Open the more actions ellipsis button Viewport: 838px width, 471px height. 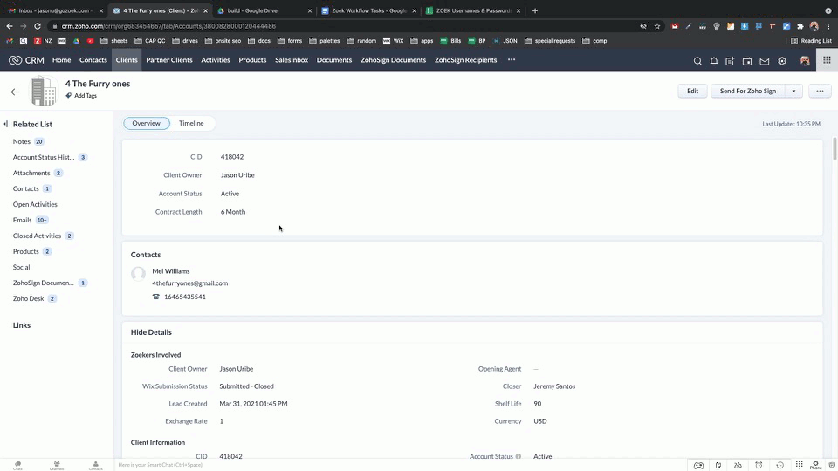click(x=820, y=91)
